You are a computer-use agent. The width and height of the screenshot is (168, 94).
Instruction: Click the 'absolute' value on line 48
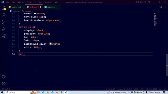pyautogui.click(x=43, y=34)
